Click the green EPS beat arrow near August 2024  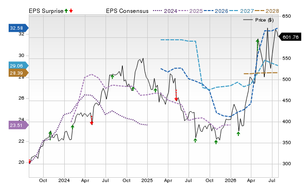112,77
